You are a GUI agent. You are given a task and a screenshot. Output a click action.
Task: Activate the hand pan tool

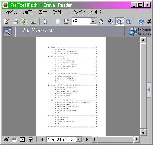[101, 22]
